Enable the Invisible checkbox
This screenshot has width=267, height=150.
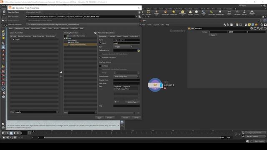(100, 66)
